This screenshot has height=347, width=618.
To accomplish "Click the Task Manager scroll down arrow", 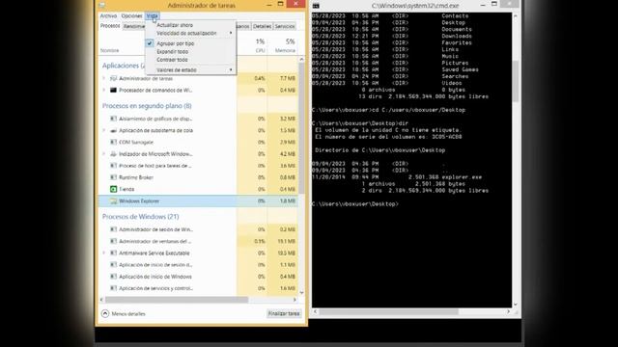I will 301,293.
